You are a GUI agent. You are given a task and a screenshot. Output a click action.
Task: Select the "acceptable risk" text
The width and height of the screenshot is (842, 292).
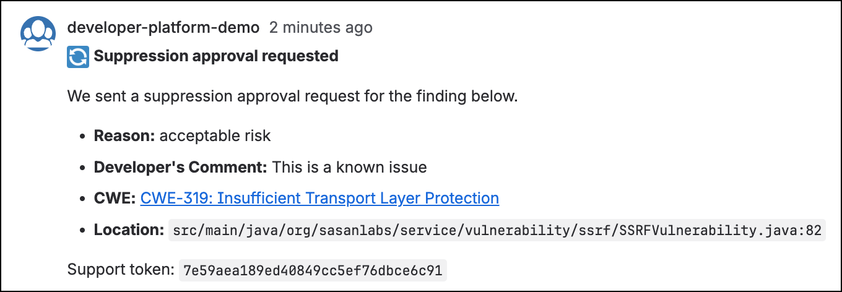coord(215,136)
